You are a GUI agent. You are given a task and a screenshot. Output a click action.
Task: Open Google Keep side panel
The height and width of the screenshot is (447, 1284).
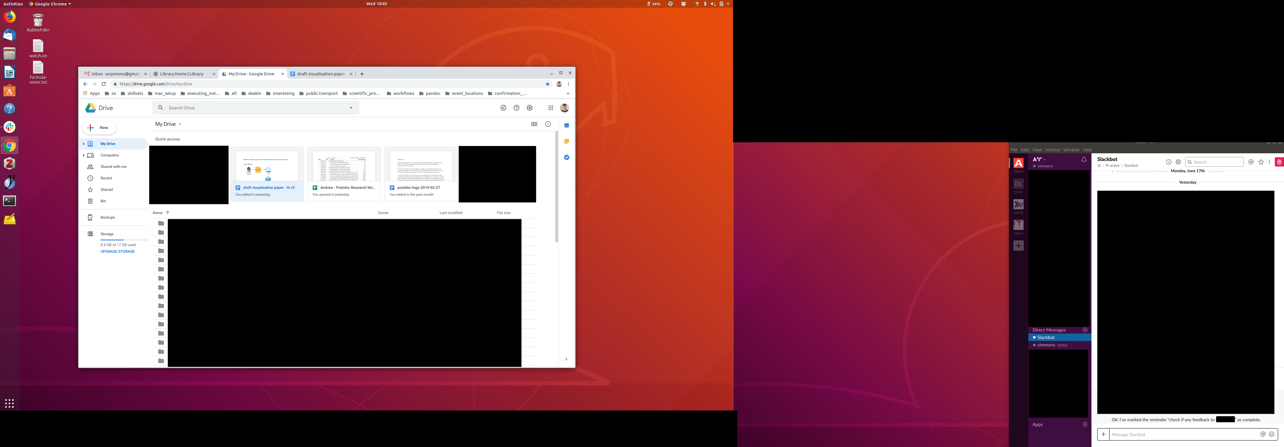tap(566, 142)
